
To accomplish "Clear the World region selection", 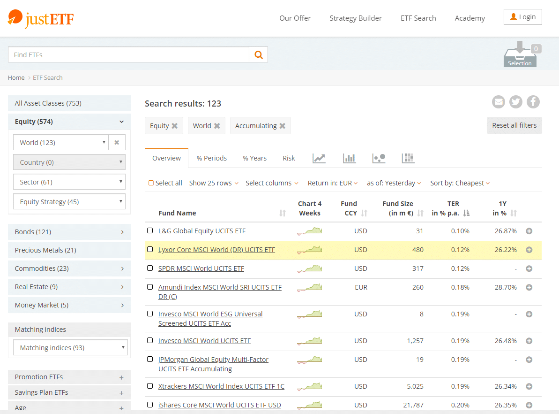I will (x=117, y=143).
